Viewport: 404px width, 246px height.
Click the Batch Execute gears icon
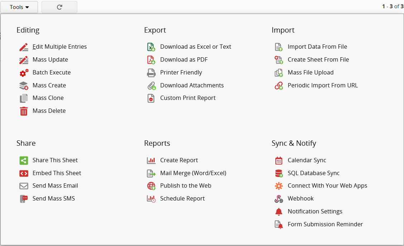pyautogui.click(x=24, y=73)
